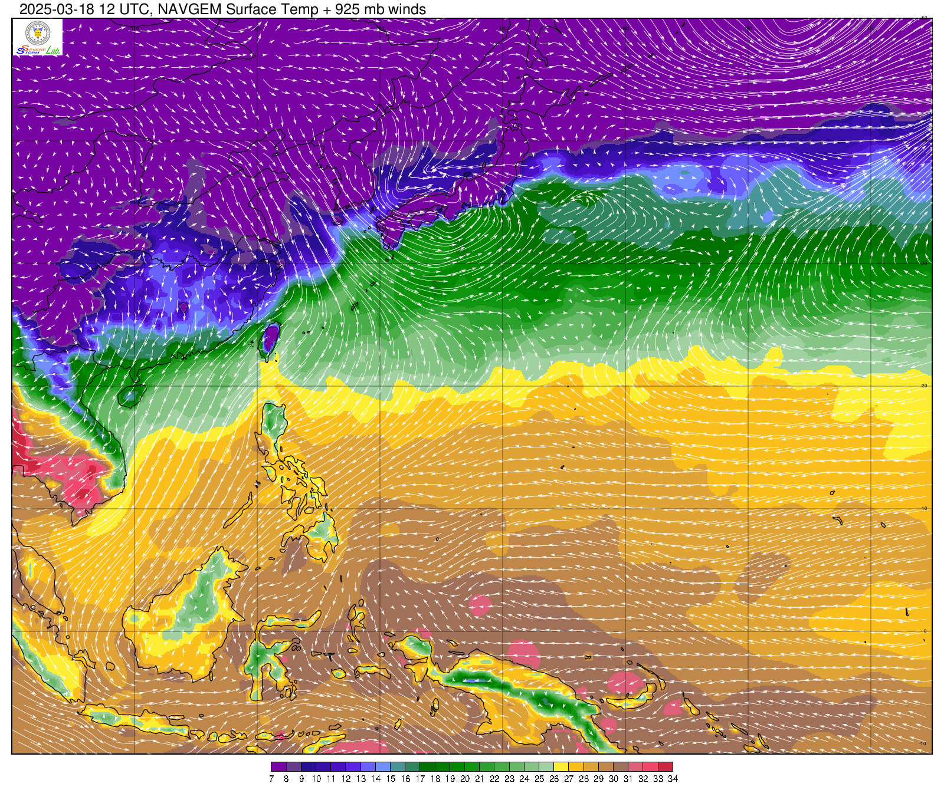
Task: Click the green mountain ridge of New Guinea
Action: coord(531,694)
